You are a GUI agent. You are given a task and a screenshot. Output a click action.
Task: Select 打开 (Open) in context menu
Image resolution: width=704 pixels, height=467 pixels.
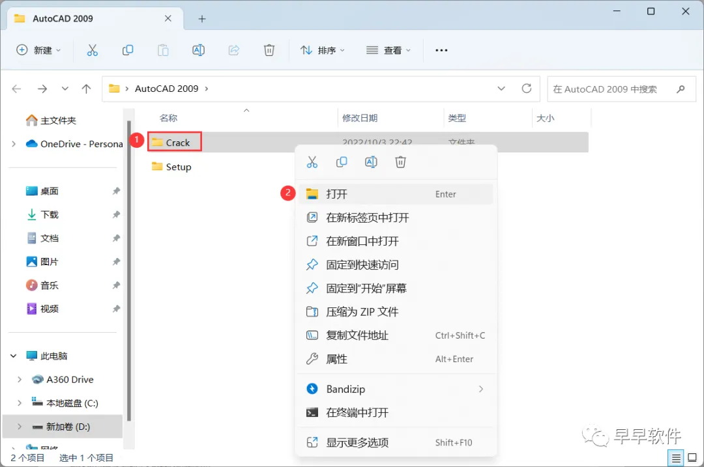[396, 194]
